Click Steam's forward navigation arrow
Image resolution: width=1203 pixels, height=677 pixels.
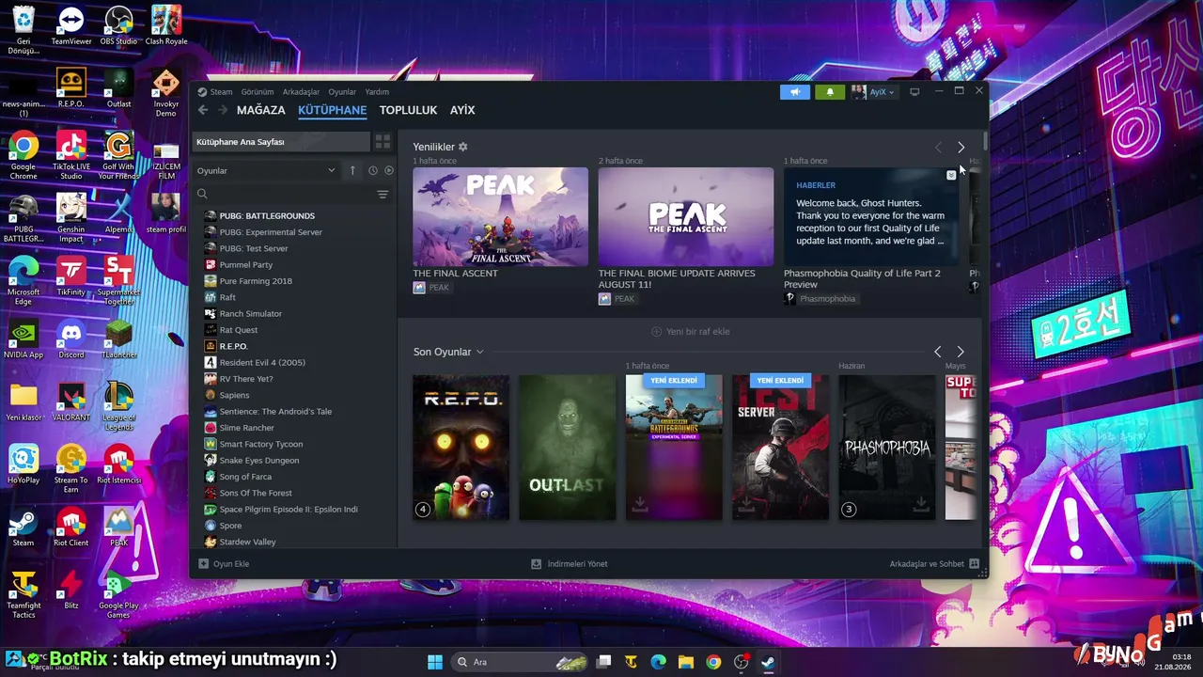(223, 110)
